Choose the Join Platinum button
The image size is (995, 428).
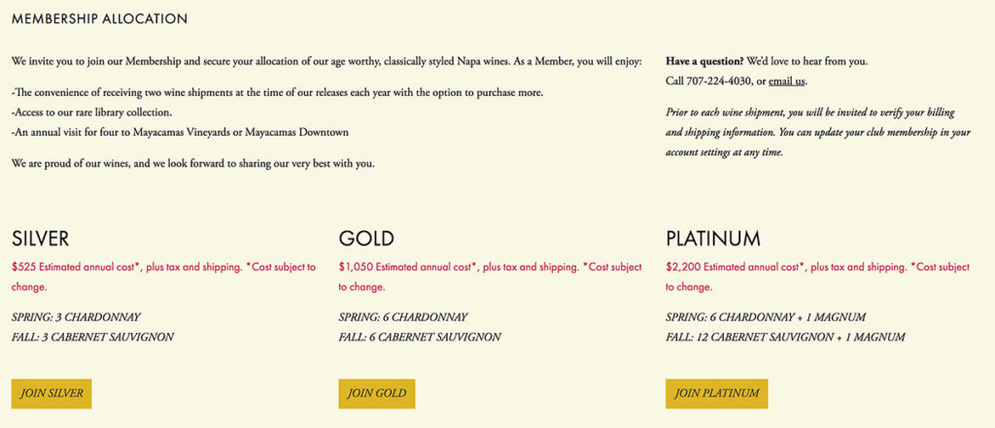[x=716, y=394]
